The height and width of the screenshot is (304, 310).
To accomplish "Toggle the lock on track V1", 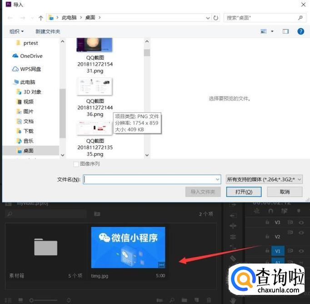I will 267,251.
